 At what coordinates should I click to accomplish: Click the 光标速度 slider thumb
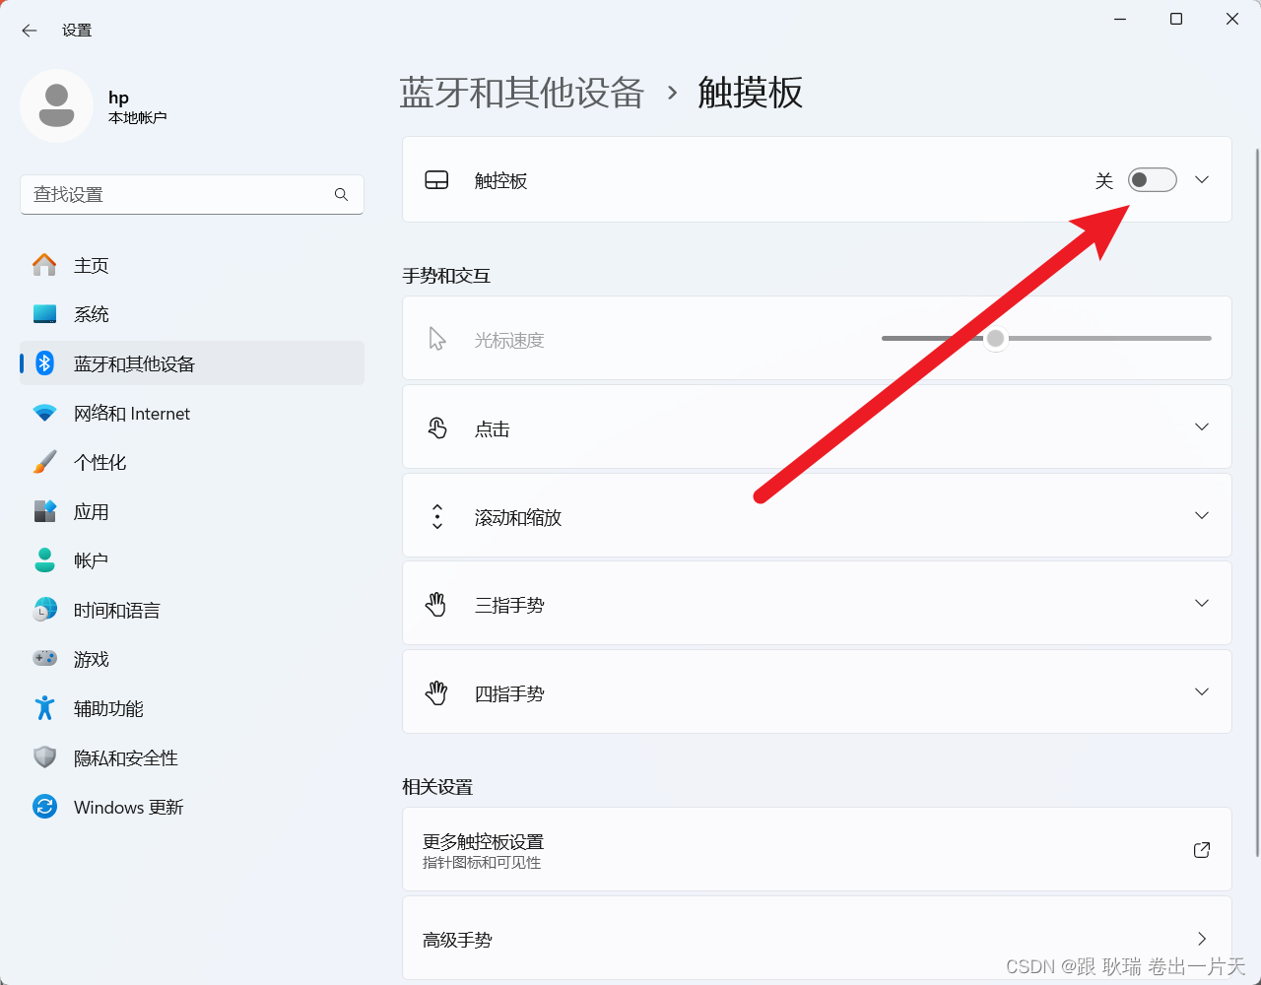click(x=996, y=338)
